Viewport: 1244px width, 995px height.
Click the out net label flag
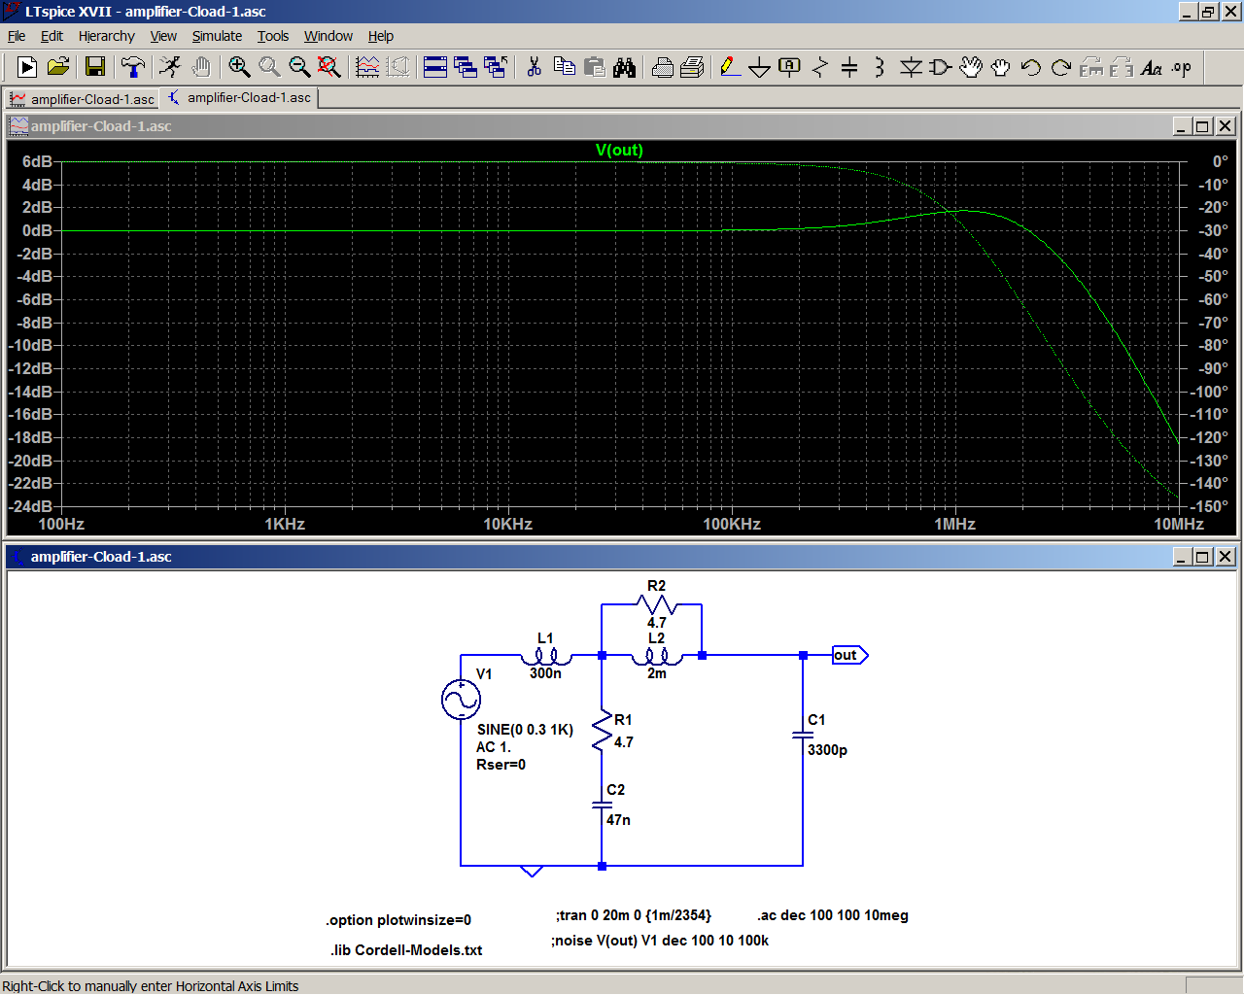click(849, 655)
